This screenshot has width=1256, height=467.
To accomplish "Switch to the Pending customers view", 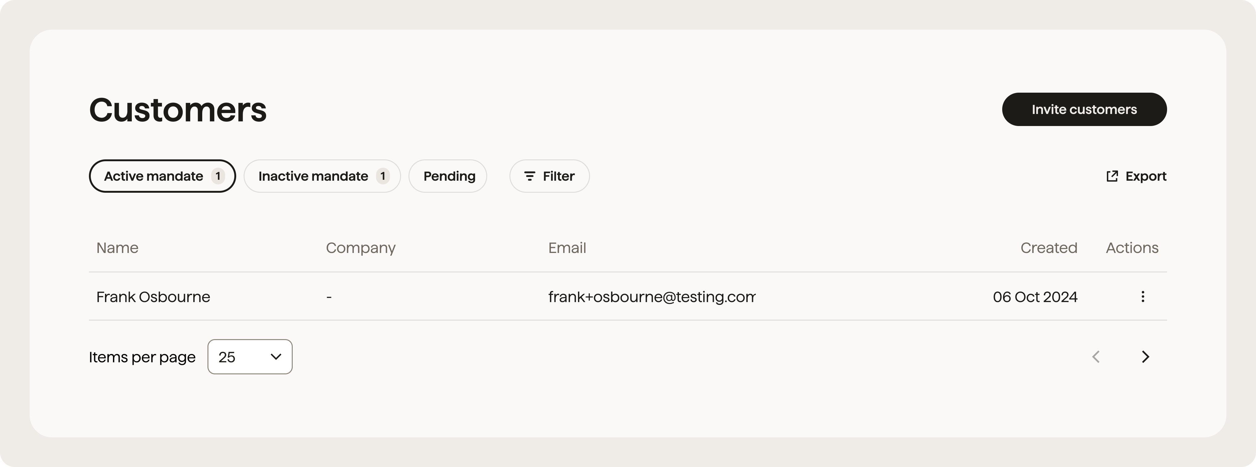I will coord(448,176).
